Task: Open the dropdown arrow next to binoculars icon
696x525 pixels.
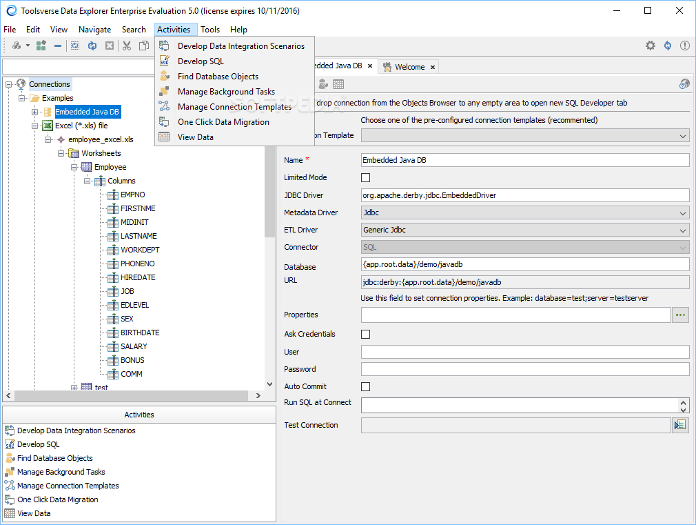Action: (28, 46)
